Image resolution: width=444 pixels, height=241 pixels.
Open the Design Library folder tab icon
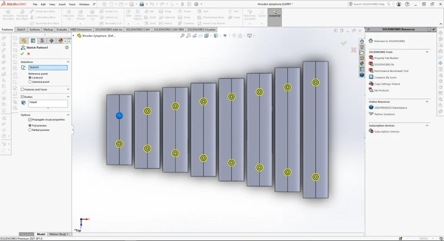click(362, 52)
